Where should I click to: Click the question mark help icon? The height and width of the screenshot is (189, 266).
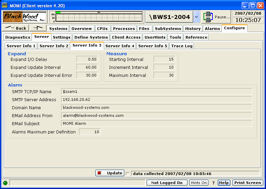click(213, 183)
